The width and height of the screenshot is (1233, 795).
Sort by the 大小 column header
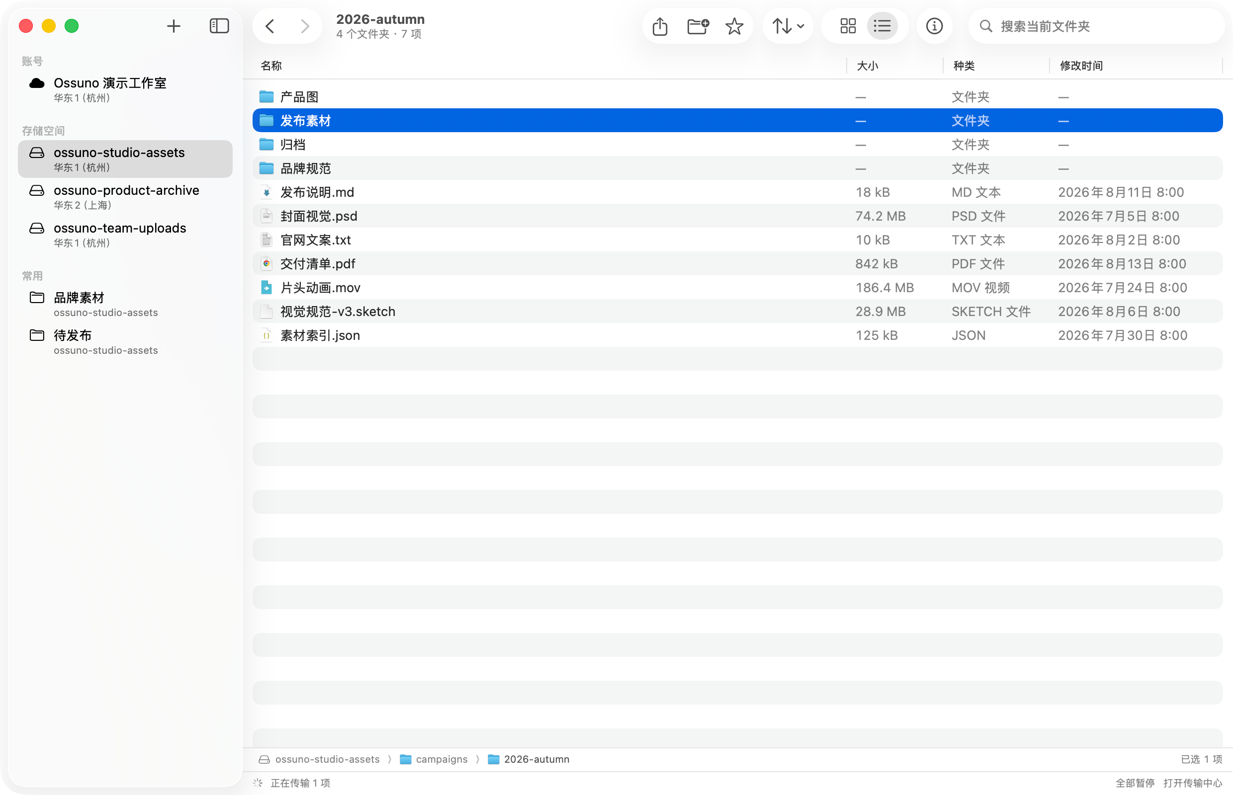coord(867,66)
